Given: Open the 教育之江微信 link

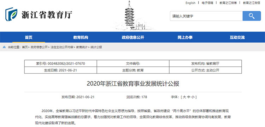Looking at the screenshot, I should click(252, 3).
